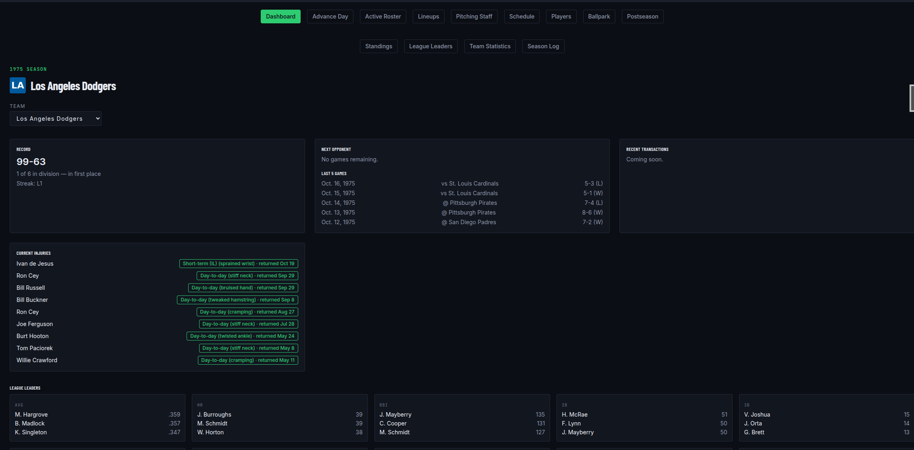Select Tom Paciorek in the injuries list
The width and height of the screenshot is (914, 450).
tap(35, 348)
